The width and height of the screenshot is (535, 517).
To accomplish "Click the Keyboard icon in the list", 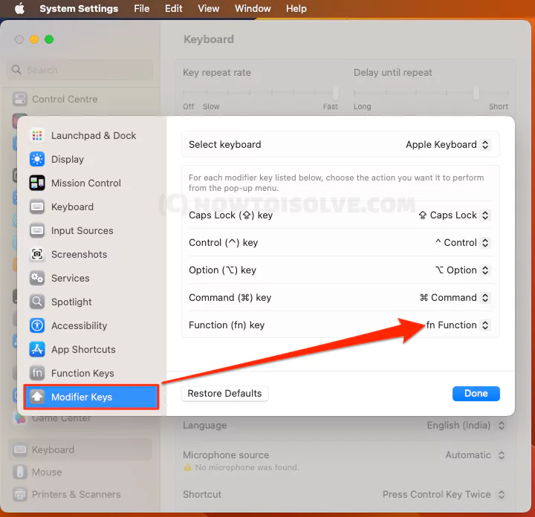I will pyautogui.click(x=37, y=207).
